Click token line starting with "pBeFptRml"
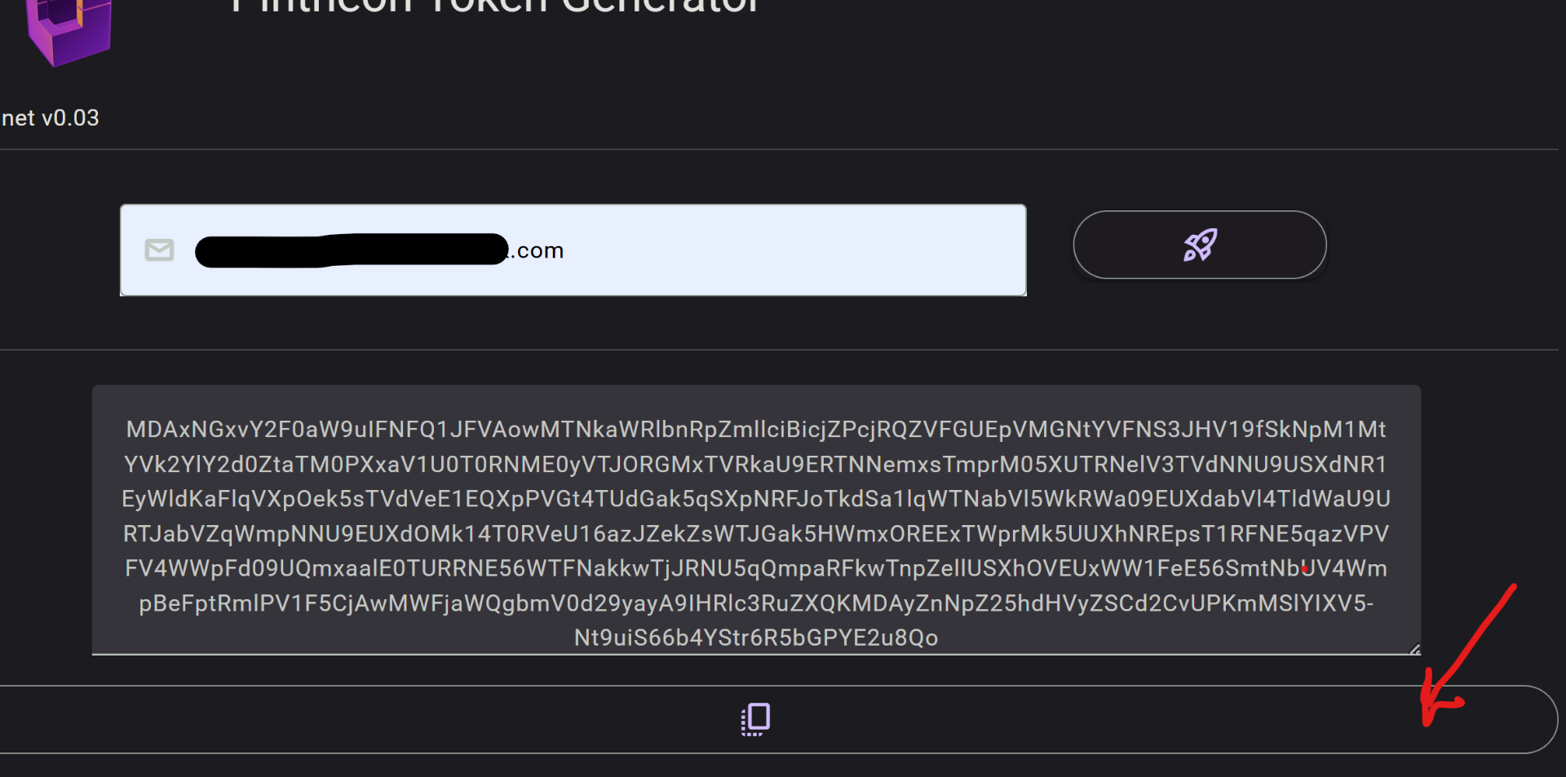This screenshot has height=777, width=1566. [756, 603]
